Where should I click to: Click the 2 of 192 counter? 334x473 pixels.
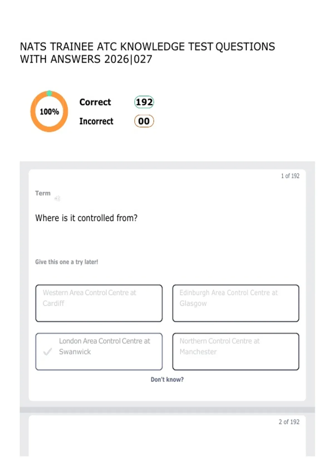click(289, 422)
